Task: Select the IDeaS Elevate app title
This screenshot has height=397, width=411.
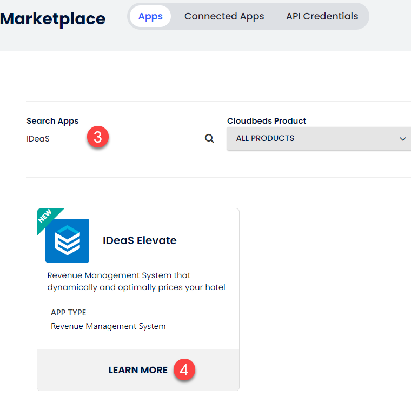Action: (x=140, y=240)
